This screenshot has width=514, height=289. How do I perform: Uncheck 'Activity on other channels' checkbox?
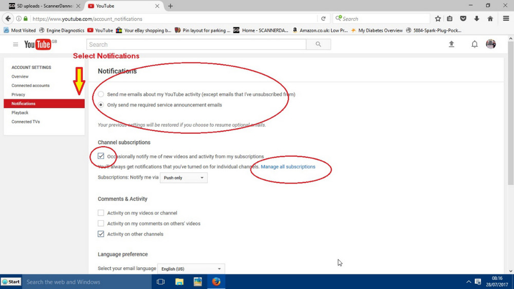coord(101,234)
